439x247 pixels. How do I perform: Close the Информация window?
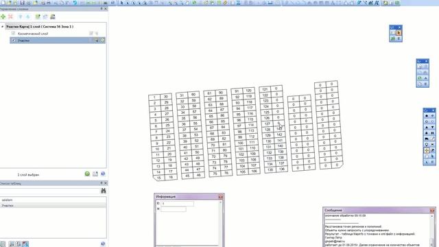221,197
